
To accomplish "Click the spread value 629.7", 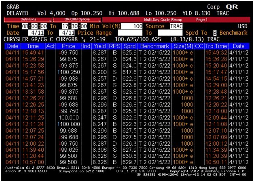I will (129, 162).
